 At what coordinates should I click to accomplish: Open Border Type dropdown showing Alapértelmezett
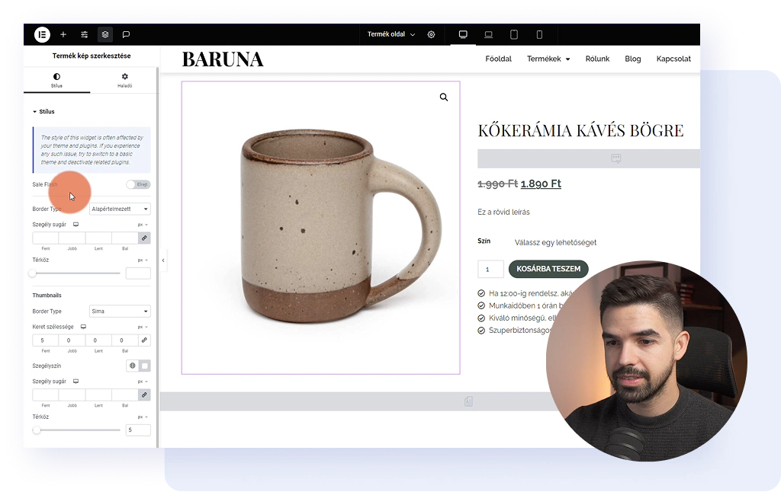point(120,209)
